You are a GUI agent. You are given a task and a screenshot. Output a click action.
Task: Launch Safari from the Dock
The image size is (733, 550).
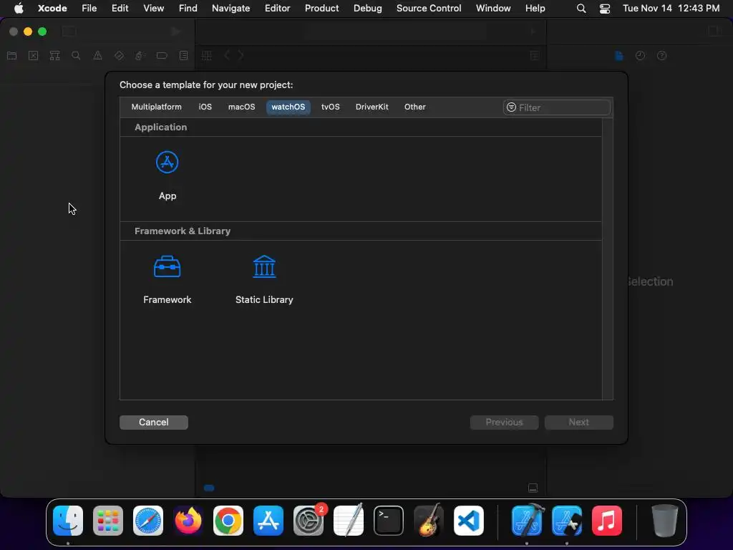click(x=148, y=521)
